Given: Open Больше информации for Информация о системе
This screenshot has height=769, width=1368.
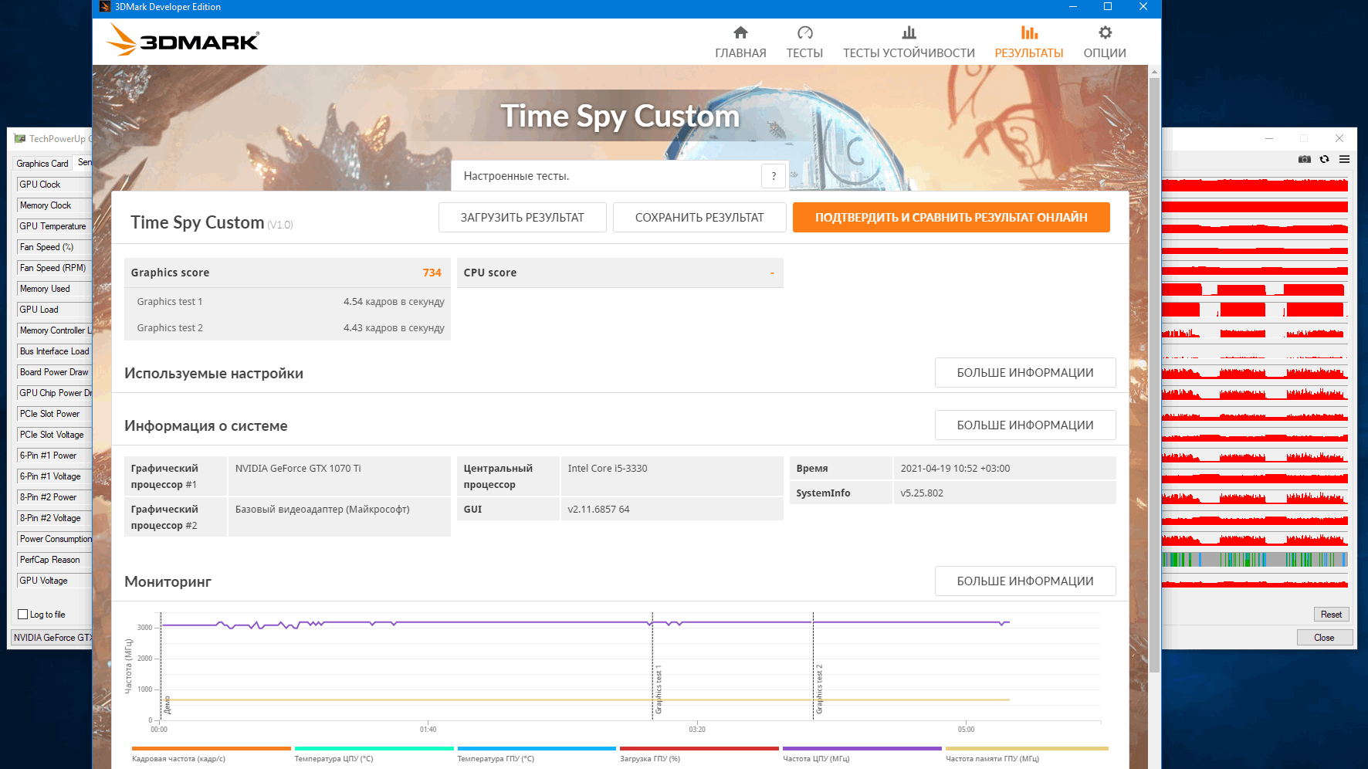Looking at the screenshot, I should point(1025,425).
